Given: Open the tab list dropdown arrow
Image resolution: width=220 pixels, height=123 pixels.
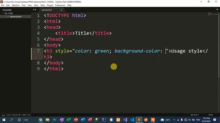Looking at the screenshot, I should (x=217, y=10).
